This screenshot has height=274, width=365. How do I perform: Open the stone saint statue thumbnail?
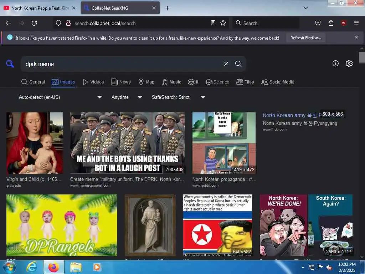150,225
